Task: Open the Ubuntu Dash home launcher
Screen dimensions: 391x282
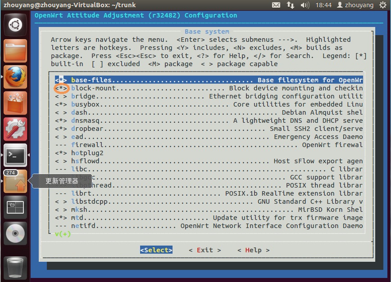Action: tap(15, 25)
